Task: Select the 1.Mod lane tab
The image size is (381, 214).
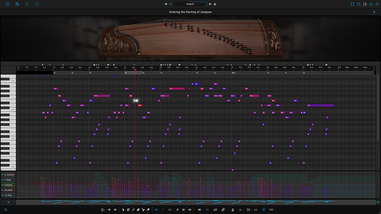Action: click(x=9, y=180)
